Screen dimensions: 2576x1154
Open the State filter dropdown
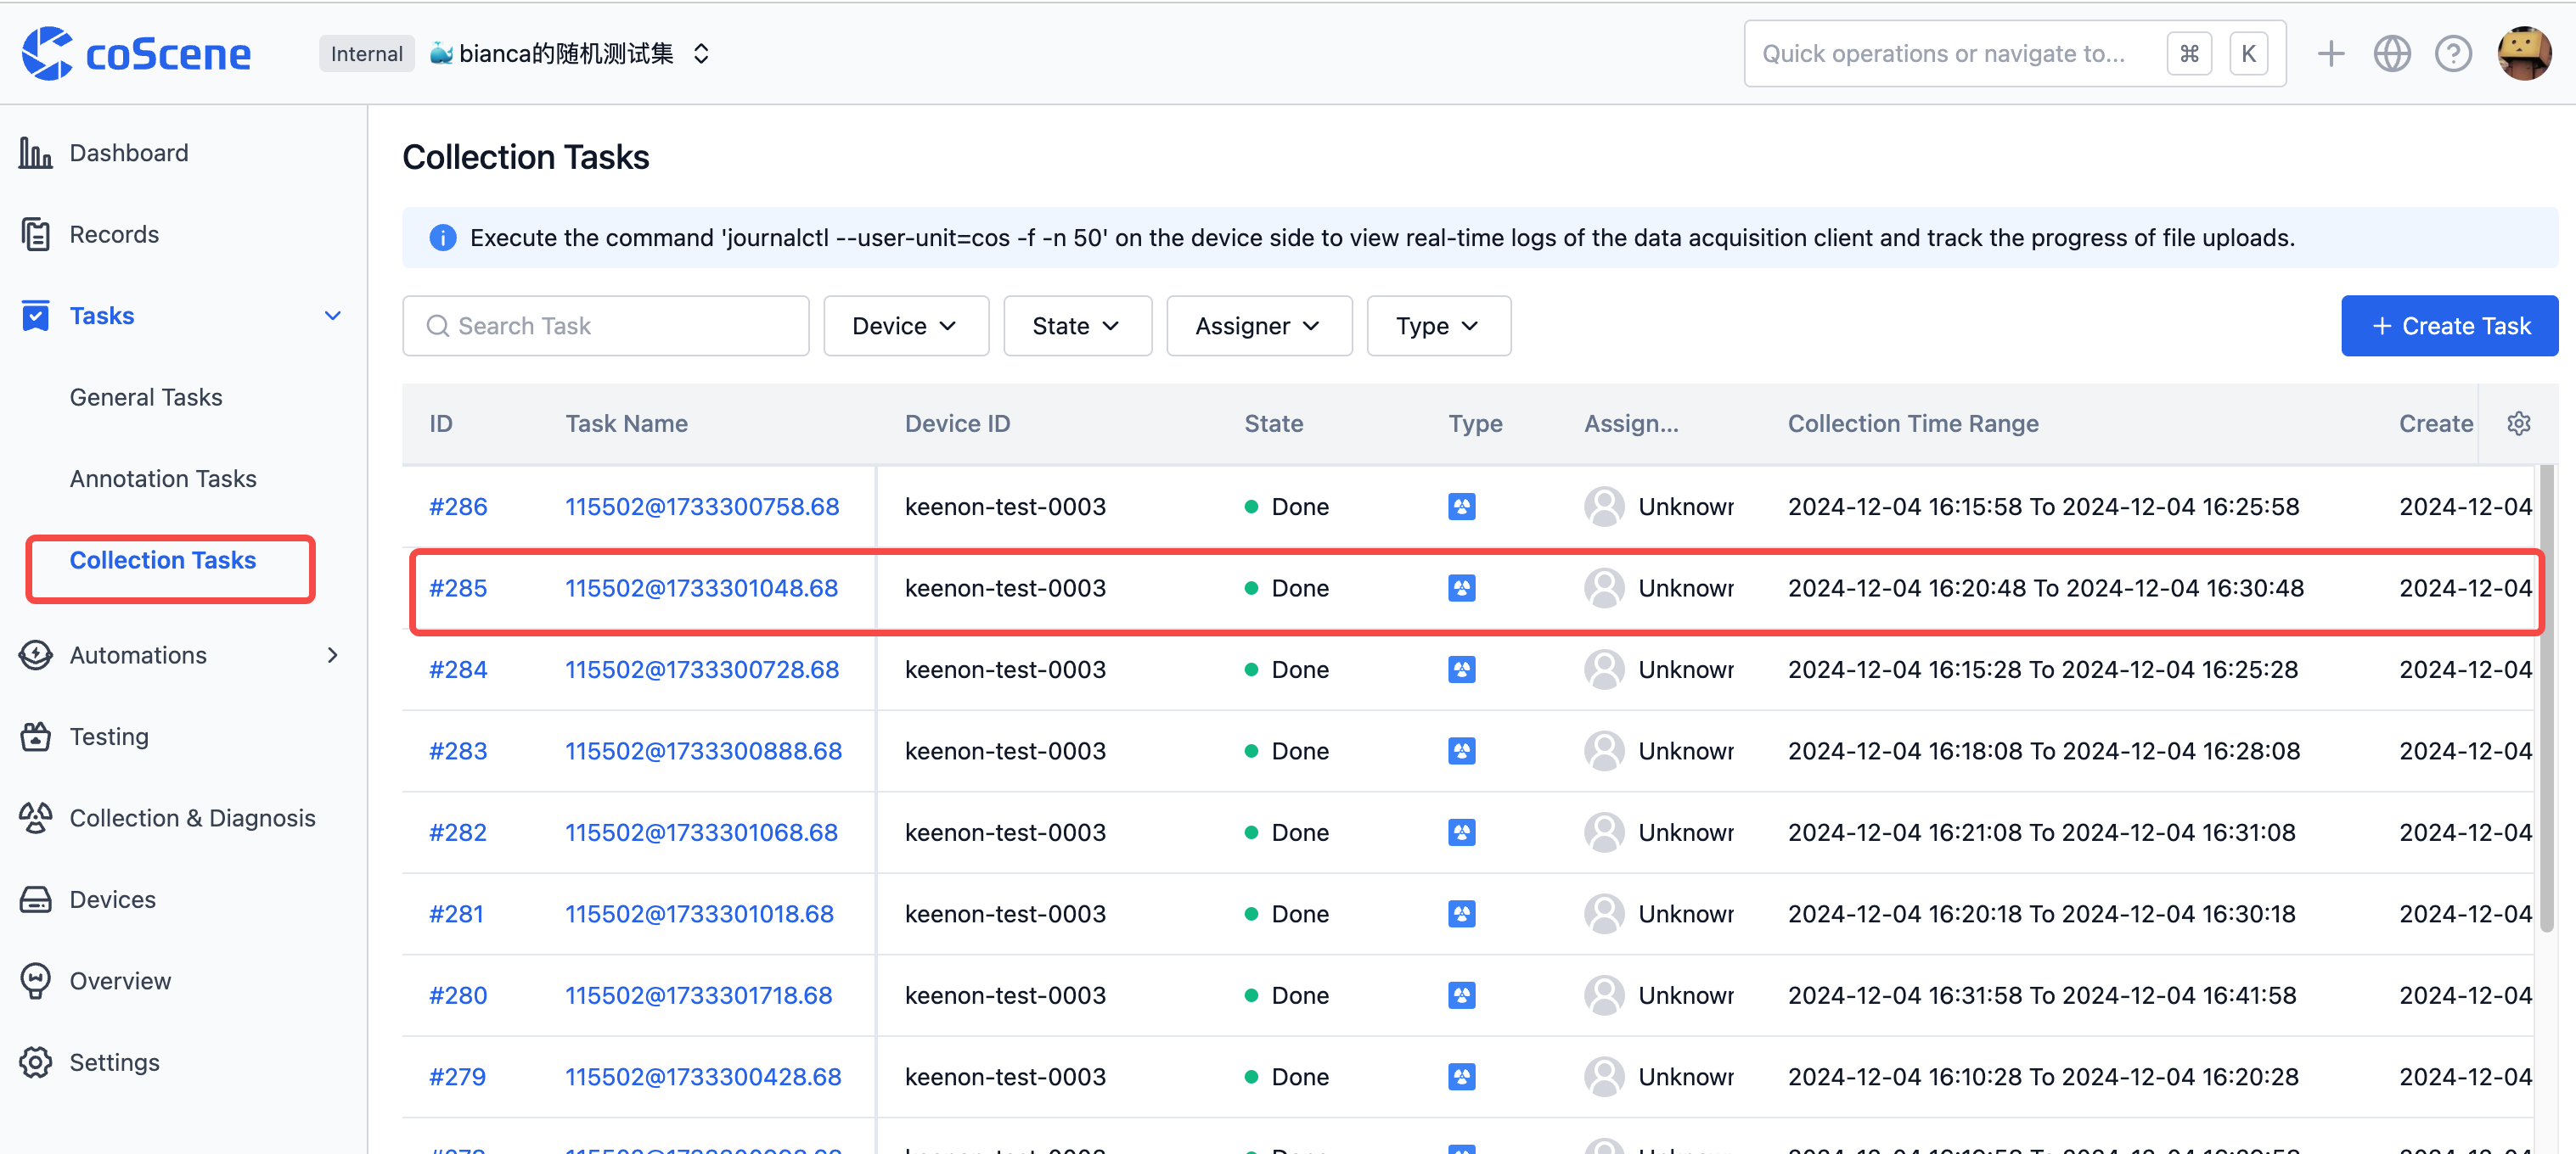pos(1077,326)
